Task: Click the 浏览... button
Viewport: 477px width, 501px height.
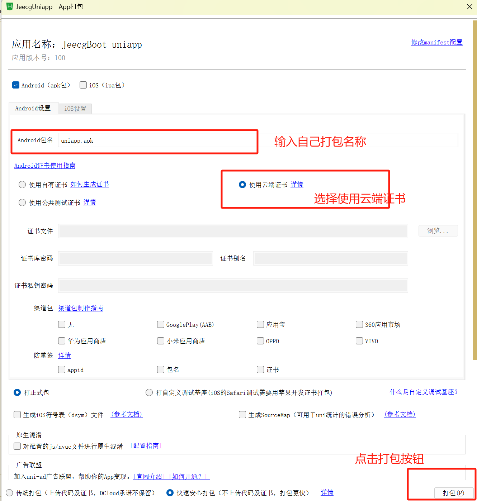Action: (438, 231)
